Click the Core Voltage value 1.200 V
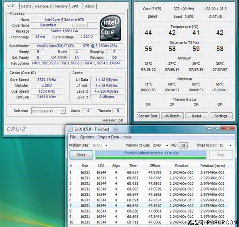Viewport: 239px width, 227px height. [87, 37]
